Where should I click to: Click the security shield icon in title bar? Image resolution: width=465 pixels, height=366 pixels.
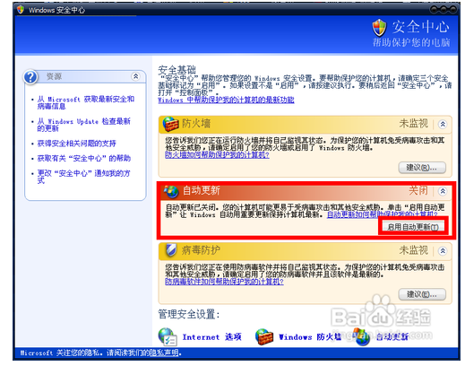[x=21, y=10]
